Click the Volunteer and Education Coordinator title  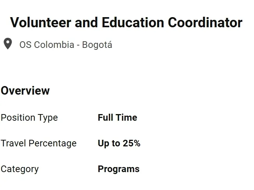pyautogui.click(x=126, y=23)
